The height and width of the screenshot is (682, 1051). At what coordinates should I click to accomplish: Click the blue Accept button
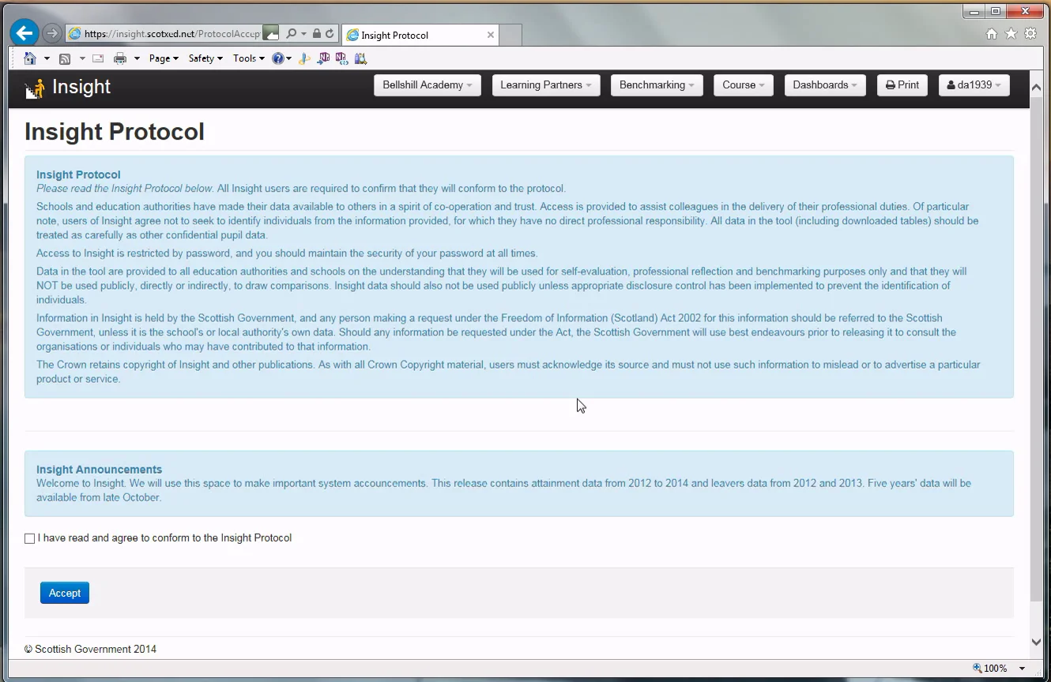[65, 593]
